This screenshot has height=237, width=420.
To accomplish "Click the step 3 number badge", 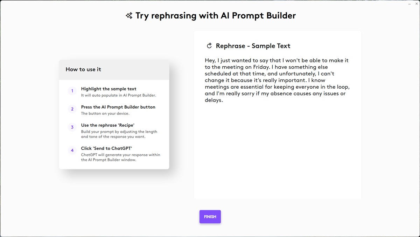I will click(72, 127).
